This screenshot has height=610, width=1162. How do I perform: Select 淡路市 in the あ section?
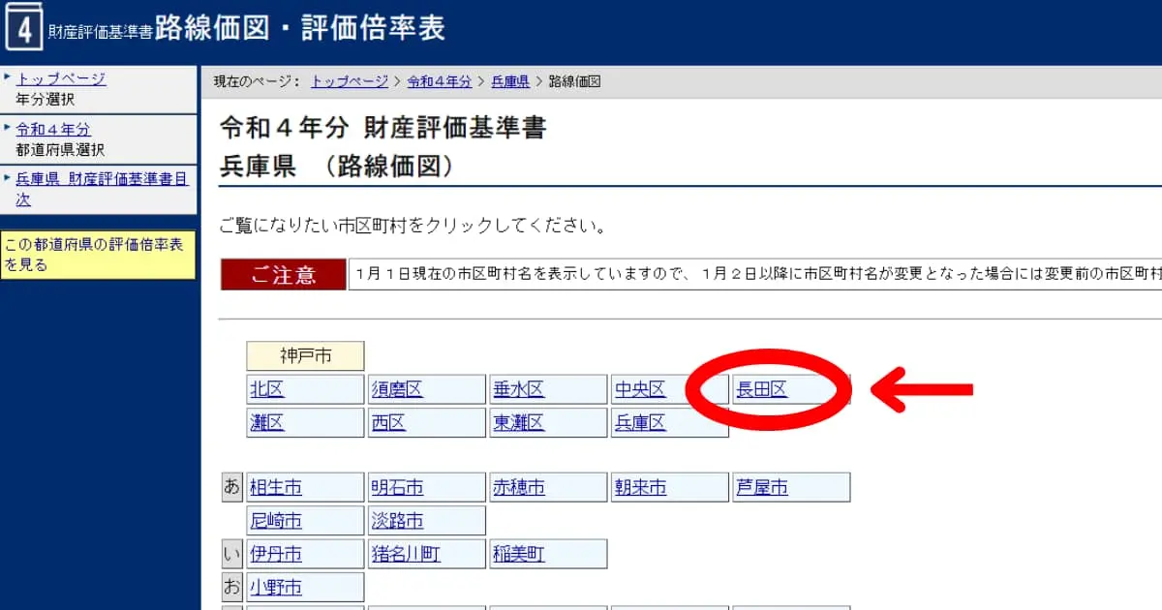tap(399, 520)
